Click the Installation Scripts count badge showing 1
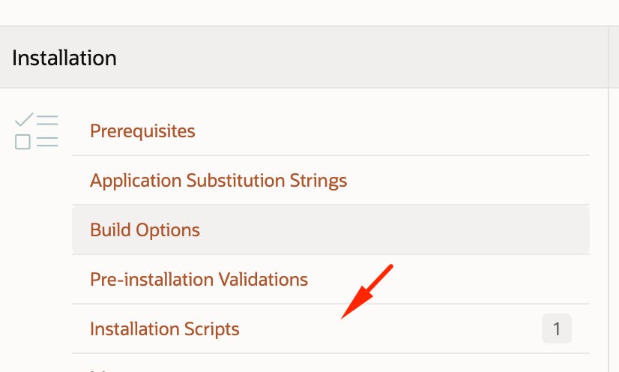The width and height of the screenshot is (619, 372). point(557,328)
